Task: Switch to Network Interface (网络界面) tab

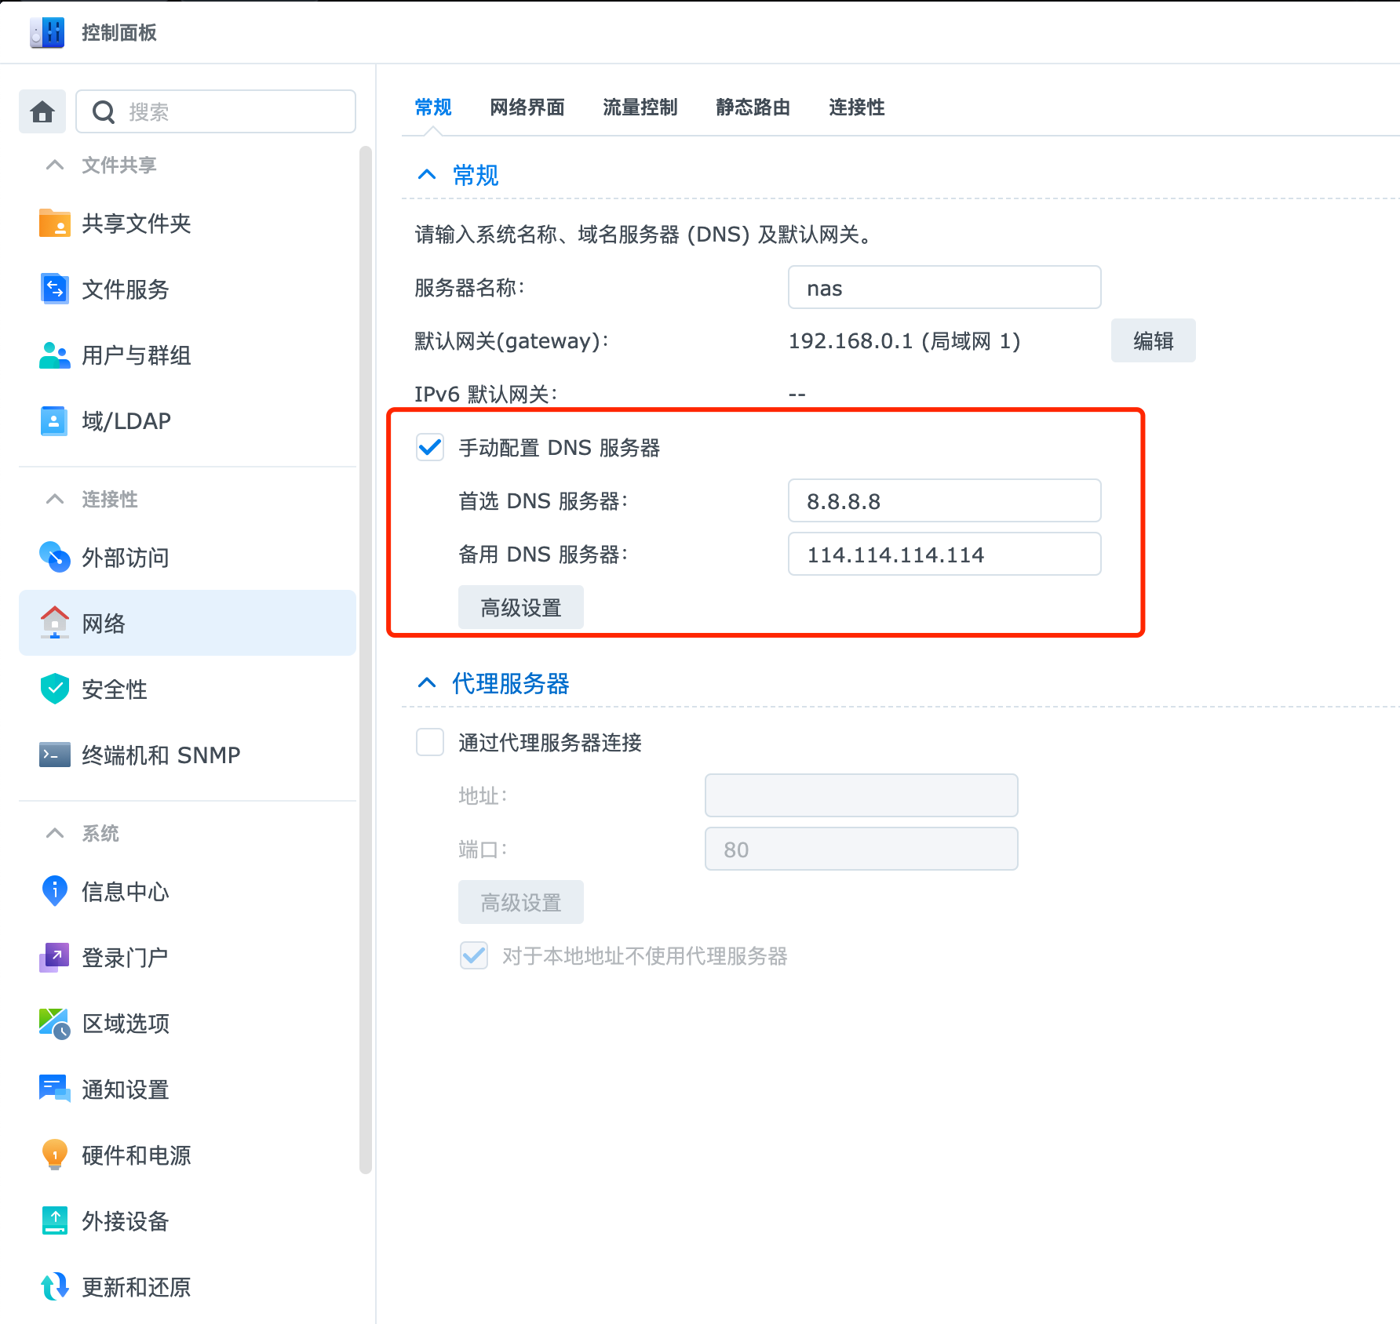Action: point(527,107)
